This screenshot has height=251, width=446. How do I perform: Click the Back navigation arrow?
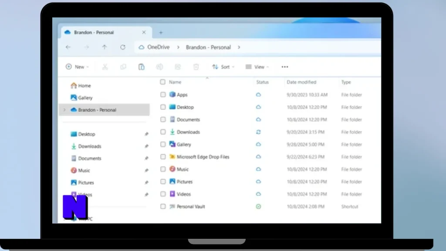pyautogui.click(x=68, y=47)
